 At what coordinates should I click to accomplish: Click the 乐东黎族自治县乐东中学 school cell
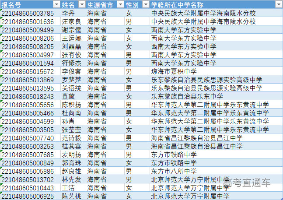click(x=187, y=96)
